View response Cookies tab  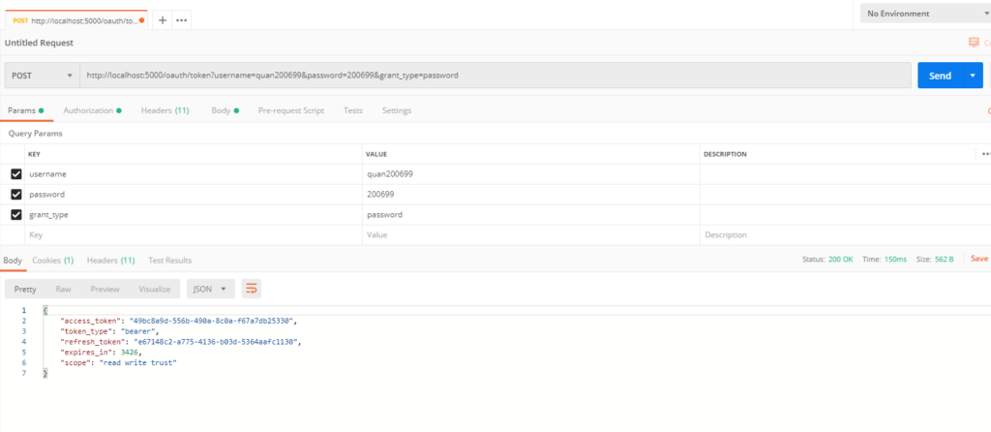(x=53, y=260)
